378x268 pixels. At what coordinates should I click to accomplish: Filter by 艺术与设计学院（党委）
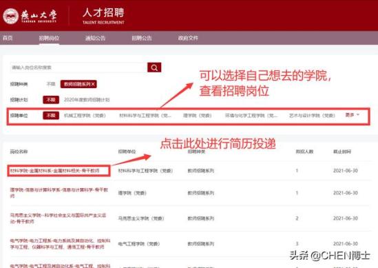[x=312, y=116]
